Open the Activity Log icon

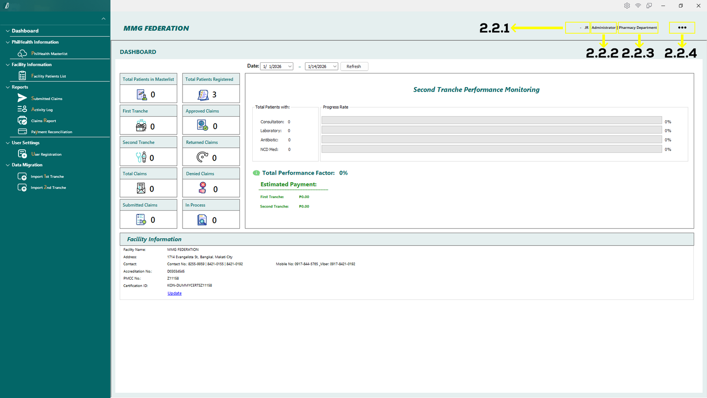coord(22,109)
